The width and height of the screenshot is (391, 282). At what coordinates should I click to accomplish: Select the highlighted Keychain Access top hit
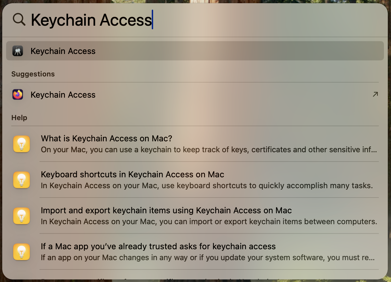pos(63,51)
